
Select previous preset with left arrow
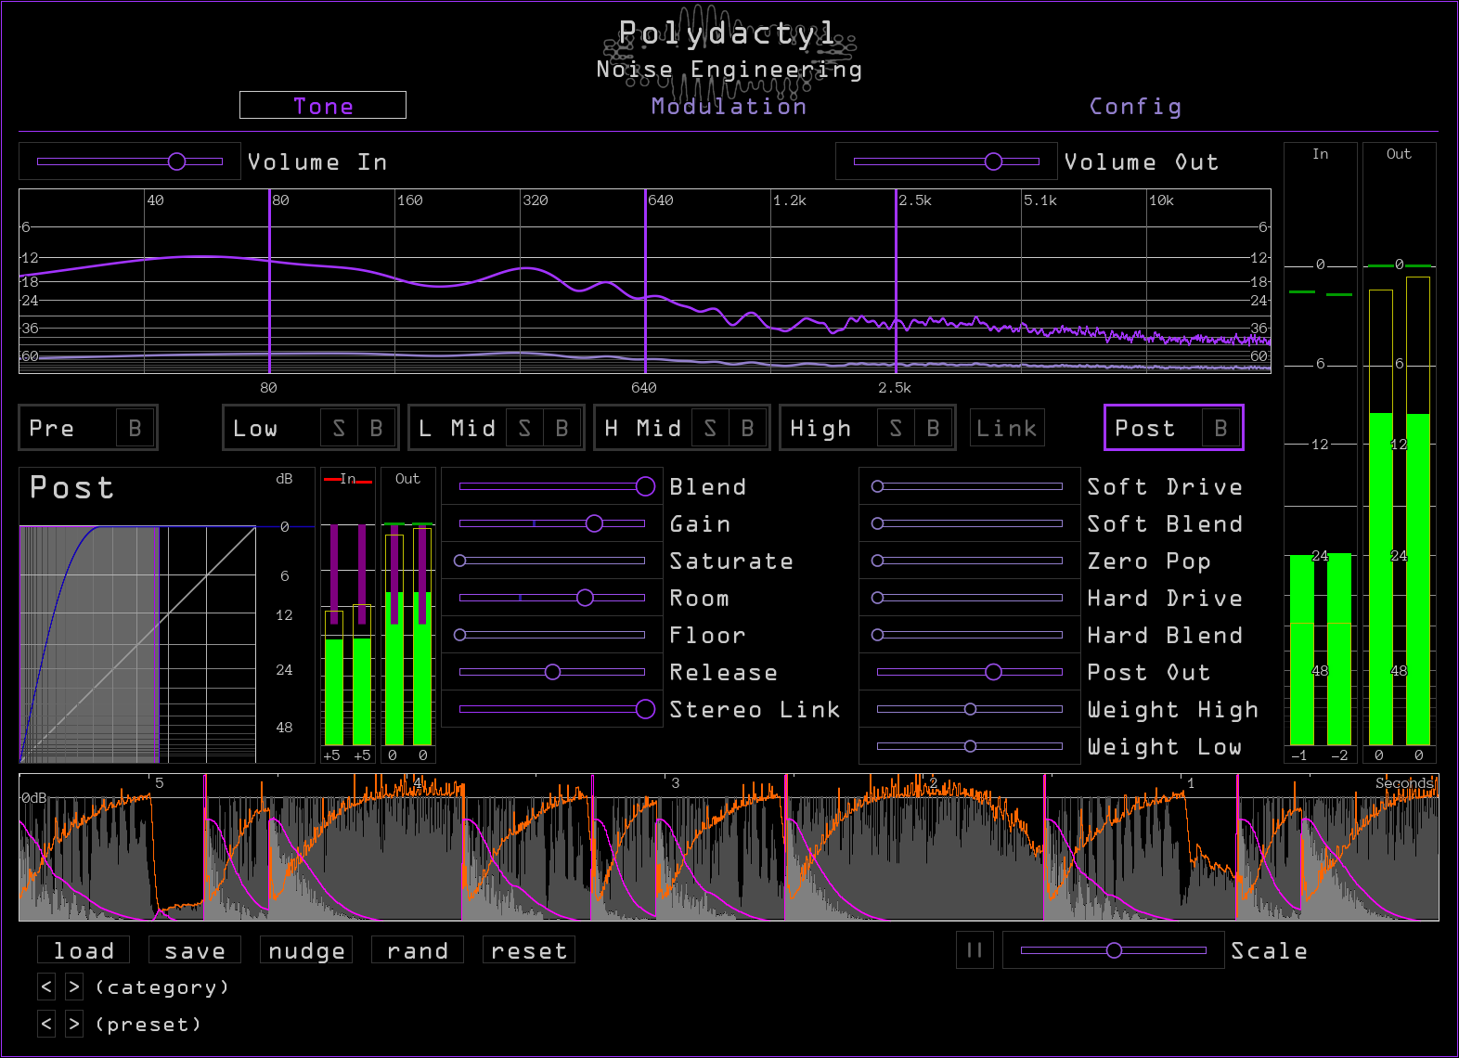pyautogui.click(x=46, y=1024)
